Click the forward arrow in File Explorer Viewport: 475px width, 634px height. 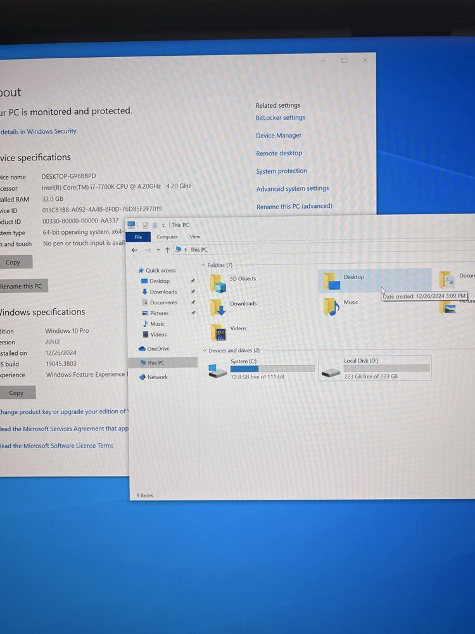(x=148, y=250)
